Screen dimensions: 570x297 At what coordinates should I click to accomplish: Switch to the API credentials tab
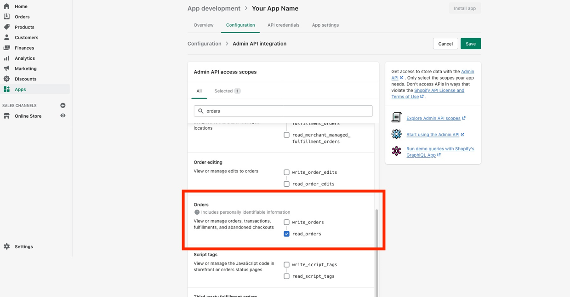283,25
